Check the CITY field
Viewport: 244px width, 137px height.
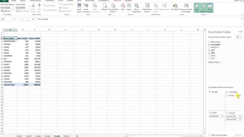[x=209, y=58]
